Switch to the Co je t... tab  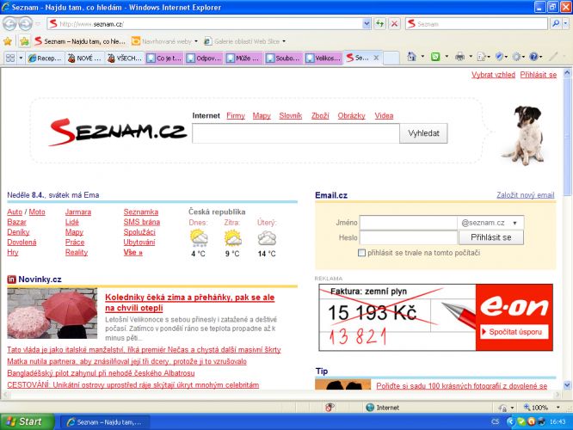tap(165, 58)
